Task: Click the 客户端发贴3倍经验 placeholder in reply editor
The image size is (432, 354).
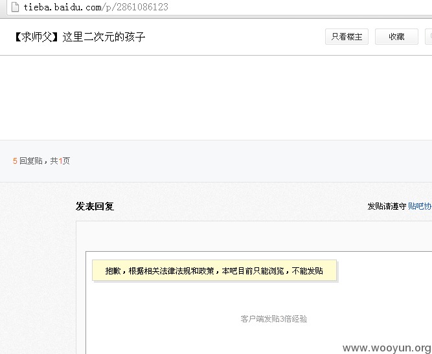Action: [274, 319]
